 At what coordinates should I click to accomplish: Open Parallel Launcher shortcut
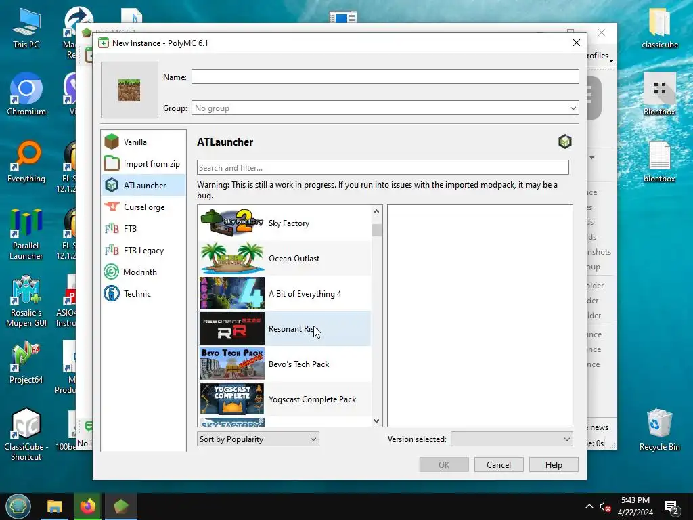[26, 234]
